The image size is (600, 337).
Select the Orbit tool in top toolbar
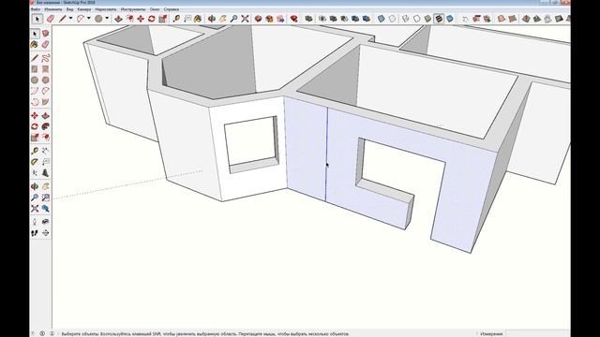(212, 19)
